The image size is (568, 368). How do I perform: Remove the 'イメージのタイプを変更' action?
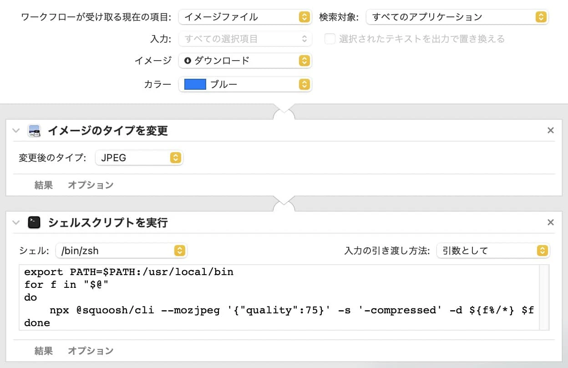coord(550,131)
